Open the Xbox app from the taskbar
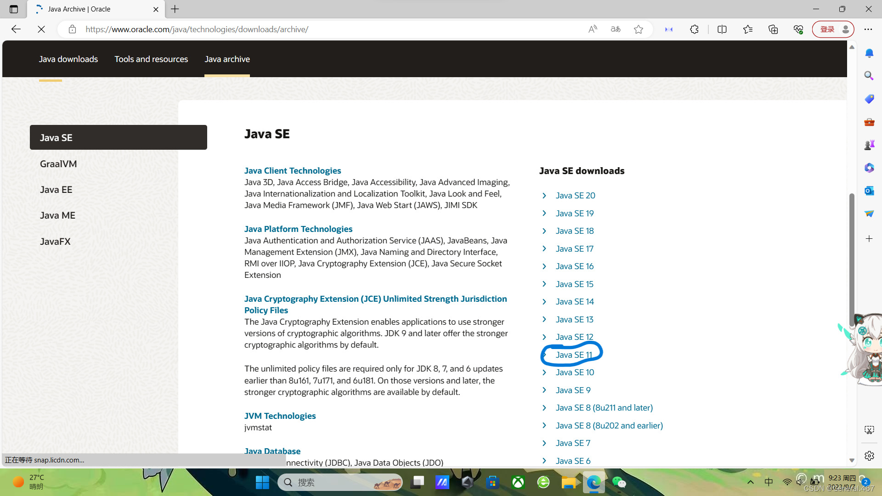This screenshot has width=882, height=496. (x=518, y=482)
